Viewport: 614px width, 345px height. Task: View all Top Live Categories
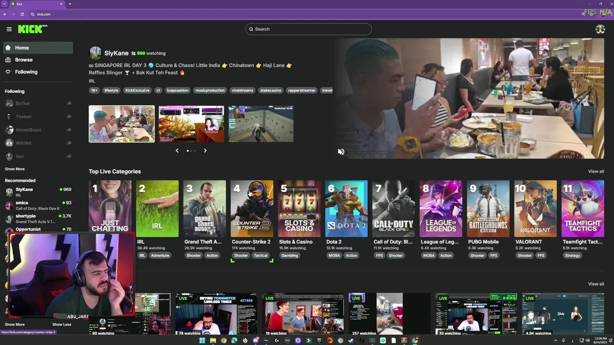click(x=596, y=172)
